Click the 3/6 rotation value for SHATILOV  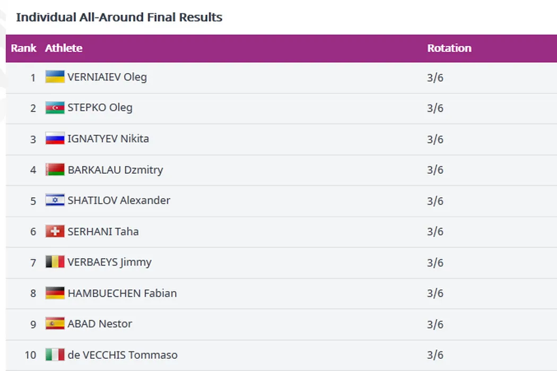tap(435, 201)
